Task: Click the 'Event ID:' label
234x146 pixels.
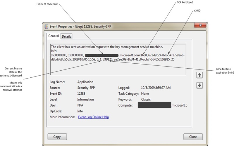Action: 56,94
